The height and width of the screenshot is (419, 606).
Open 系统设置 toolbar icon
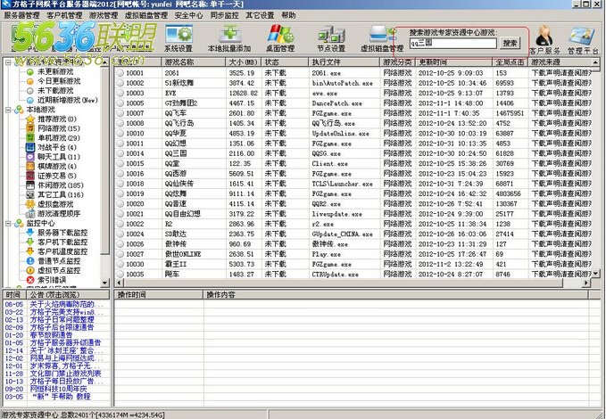pyautogui.click(x=178, y=39)
